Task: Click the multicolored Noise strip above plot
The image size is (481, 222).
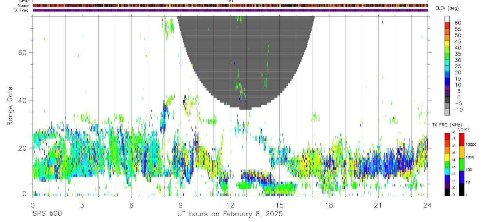Action: click(230, 5)
